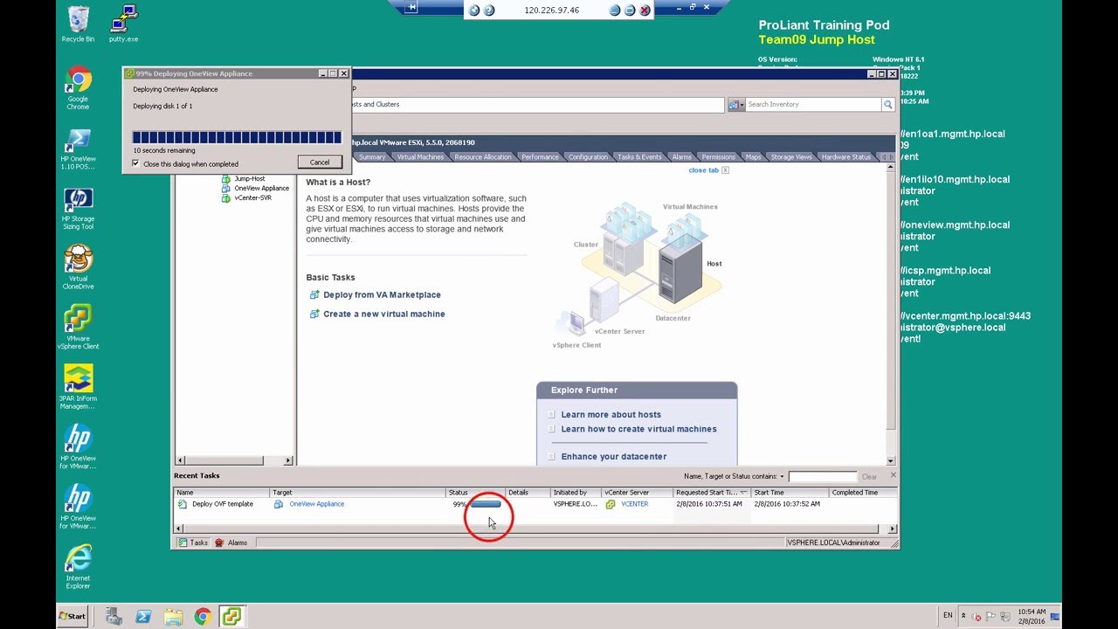This screenshot has width=1118, height=629.
Task: Open PowerShell from the taskbar
Action: [143, 616]
